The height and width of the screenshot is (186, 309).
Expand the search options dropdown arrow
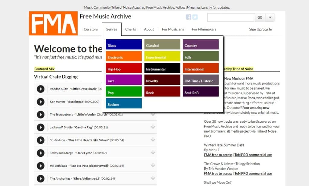[x=270, y=17]
